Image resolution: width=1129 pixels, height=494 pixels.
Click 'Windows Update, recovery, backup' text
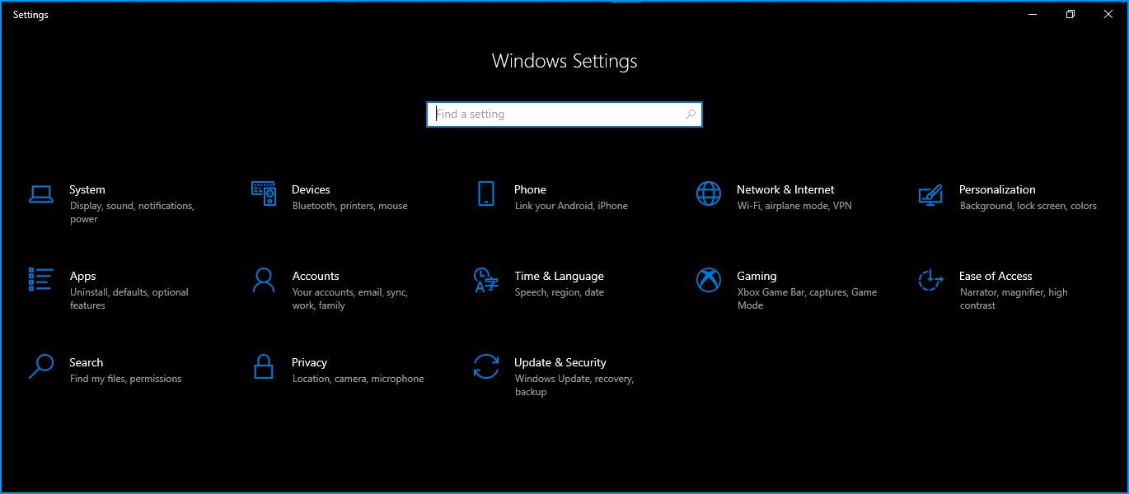tap(574, 385)
